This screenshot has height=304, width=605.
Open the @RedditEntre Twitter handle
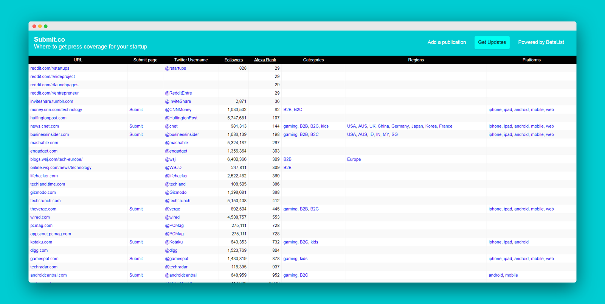178,93
